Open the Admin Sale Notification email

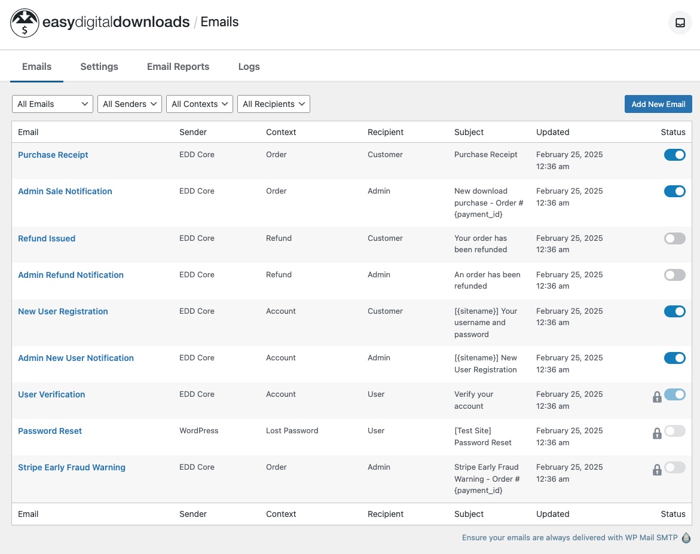(65, 191)
